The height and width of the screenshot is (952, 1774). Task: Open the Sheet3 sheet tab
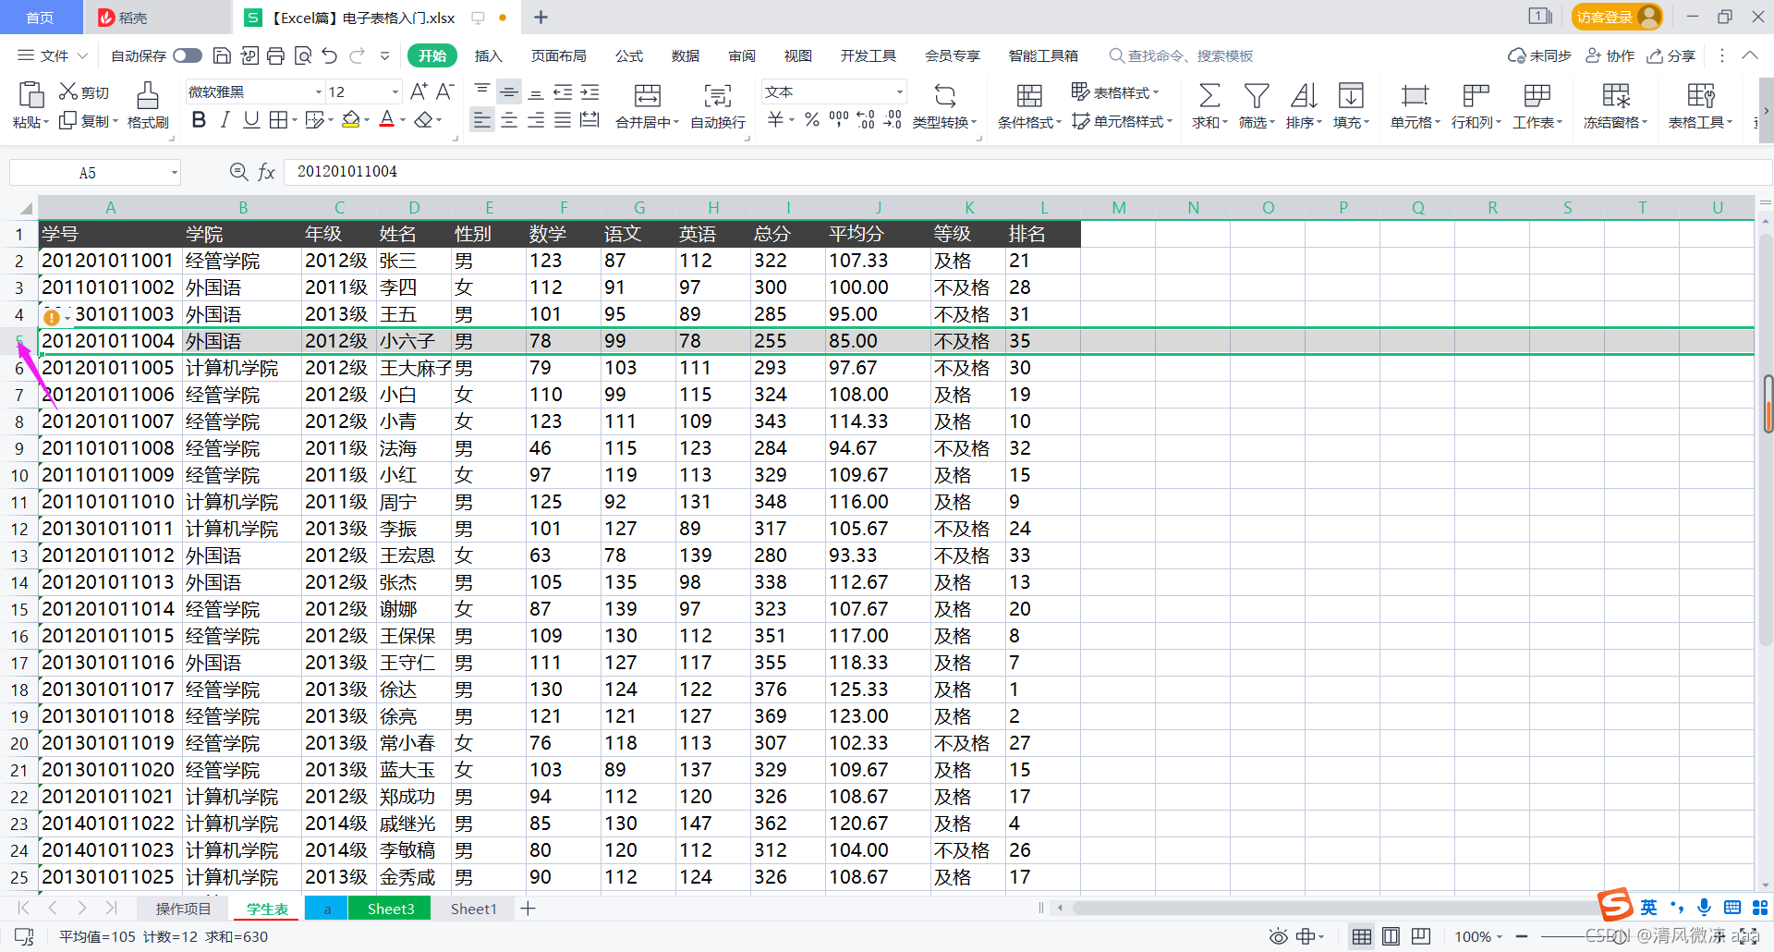point(390,909)
